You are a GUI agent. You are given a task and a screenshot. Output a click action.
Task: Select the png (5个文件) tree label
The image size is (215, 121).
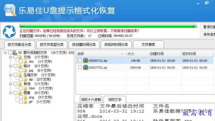(41, 97)
